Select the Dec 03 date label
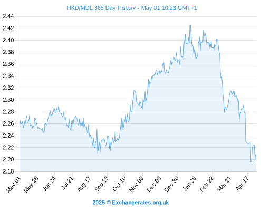261x211 pixels. (154, 184)
